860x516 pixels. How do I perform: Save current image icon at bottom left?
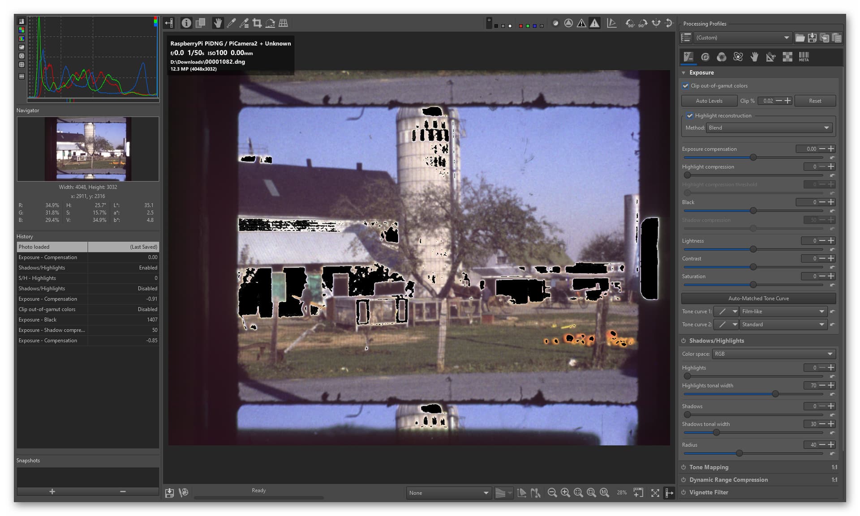[x=169, y=493]
